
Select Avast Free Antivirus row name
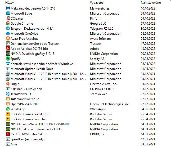pyautogui.click(x=24, y=38)
